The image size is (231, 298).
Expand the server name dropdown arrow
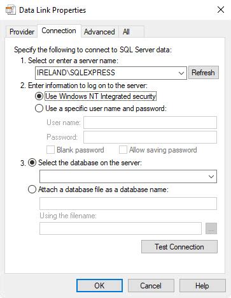pos(181,73)
